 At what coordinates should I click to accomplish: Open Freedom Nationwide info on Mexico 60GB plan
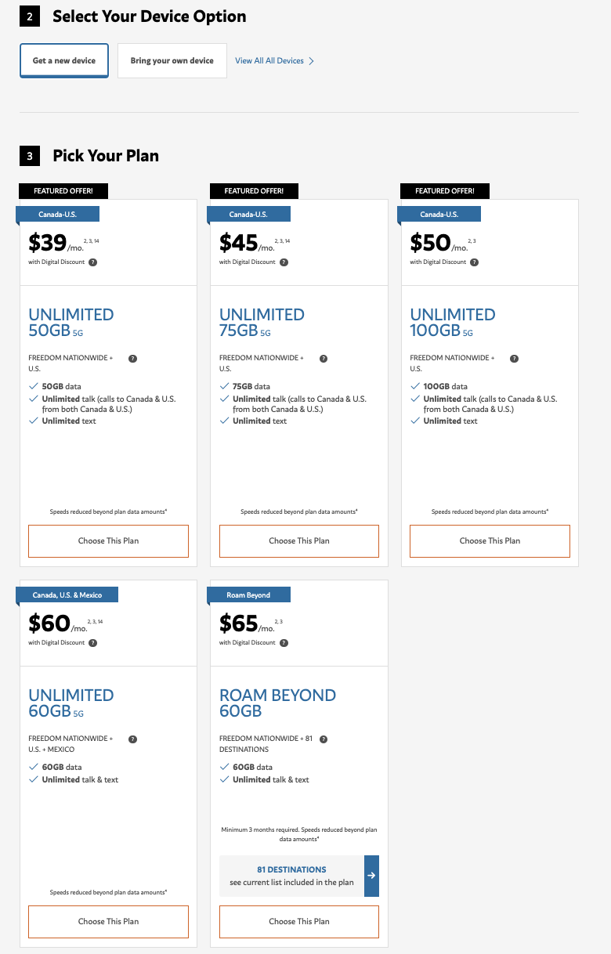[132, 739]
